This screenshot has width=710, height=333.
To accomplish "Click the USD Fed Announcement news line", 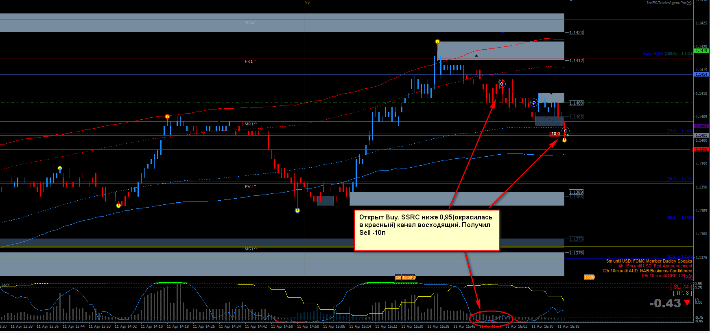I will point(655,266).
